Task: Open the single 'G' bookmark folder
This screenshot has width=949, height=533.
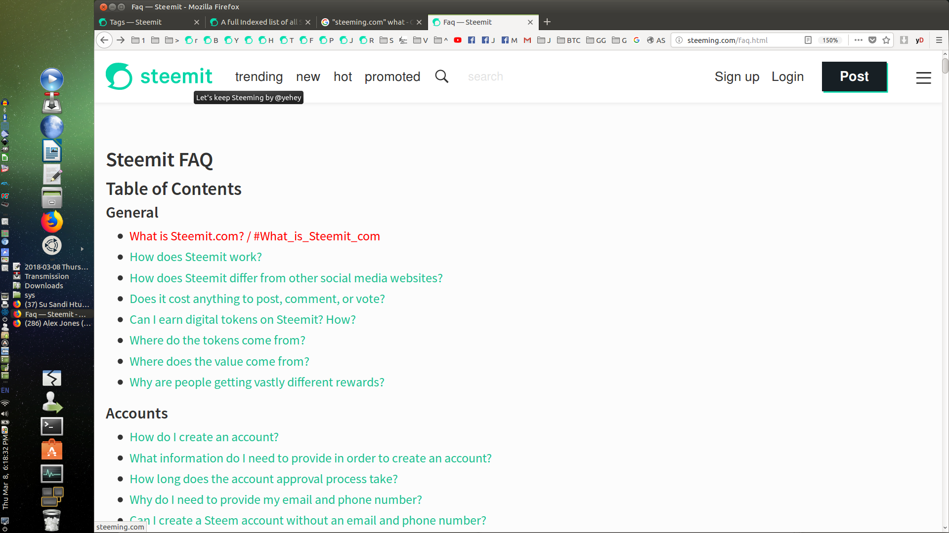Action: click(x=619, y=40)
